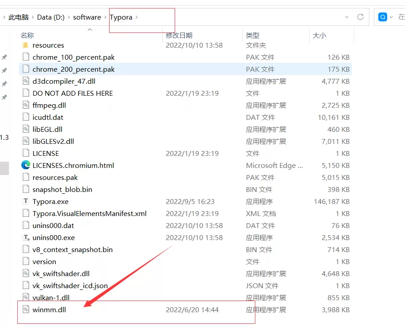Viewport: 405px width, 326px height.
Task: Toggle the sort arrow above 名称 column
Action: (90, 29)
